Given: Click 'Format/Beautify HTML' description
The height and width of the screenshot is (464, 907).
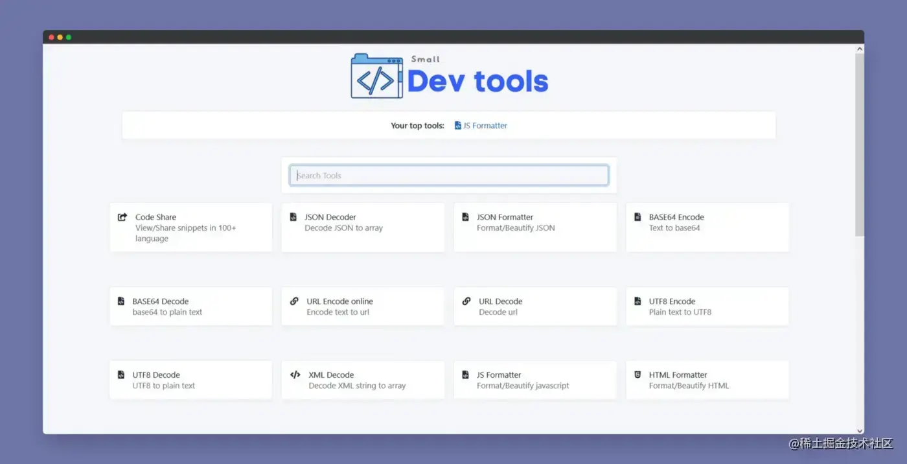Looking at the screenshot, I should (689, 386).
